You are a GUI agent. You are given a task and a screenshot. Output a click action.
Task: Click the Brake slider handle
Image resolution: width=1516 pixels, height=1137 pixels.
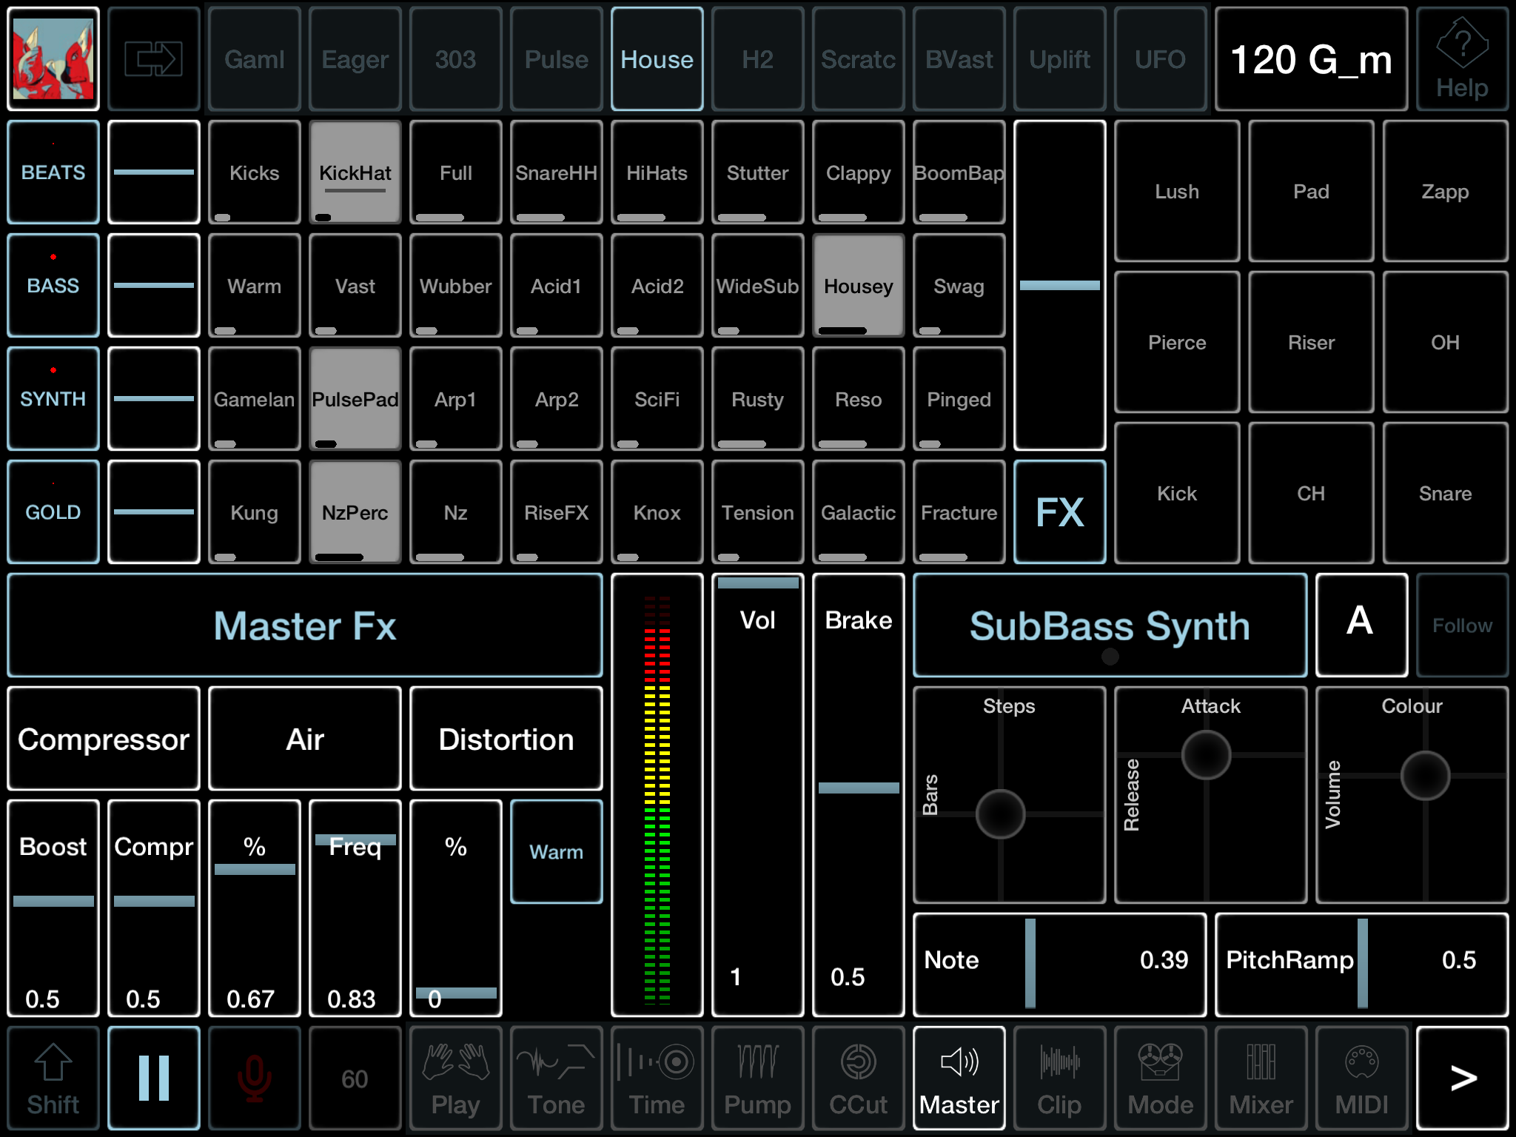click(x=858, y=788)
